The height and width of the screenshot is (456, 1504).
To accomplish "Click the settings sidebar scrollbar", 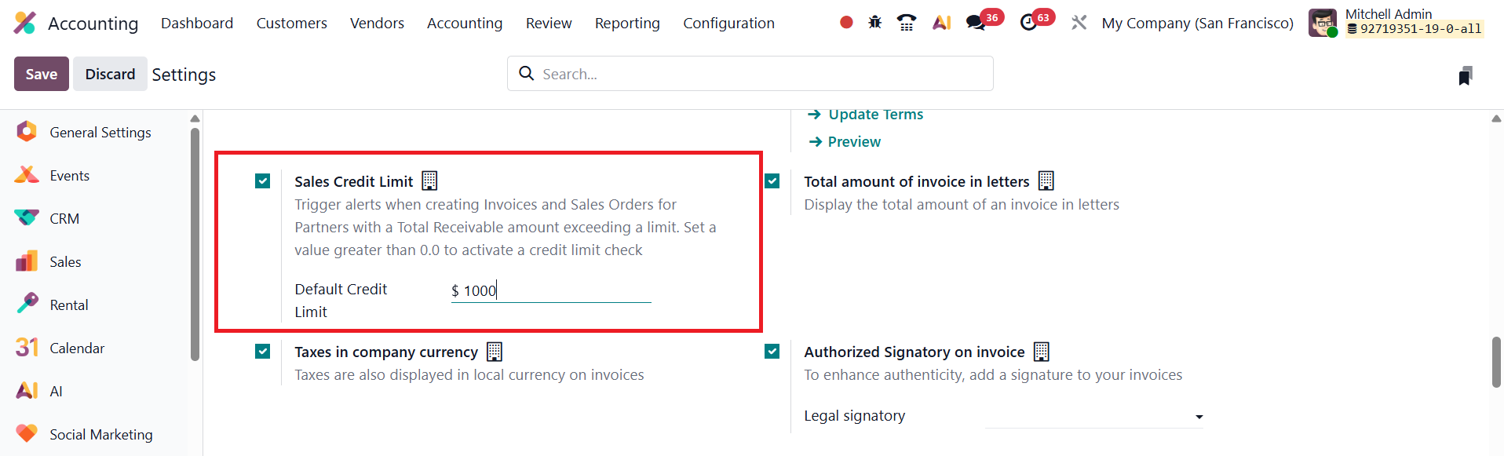I will point(195,243).
